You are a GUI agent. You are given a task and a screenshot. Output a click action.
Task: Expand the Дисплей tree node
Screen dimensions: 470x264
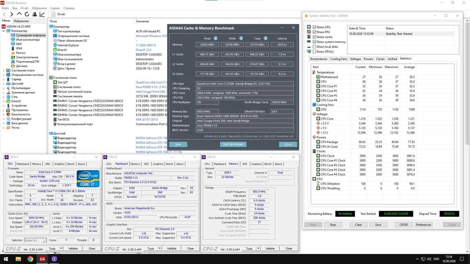coord(4,83)
